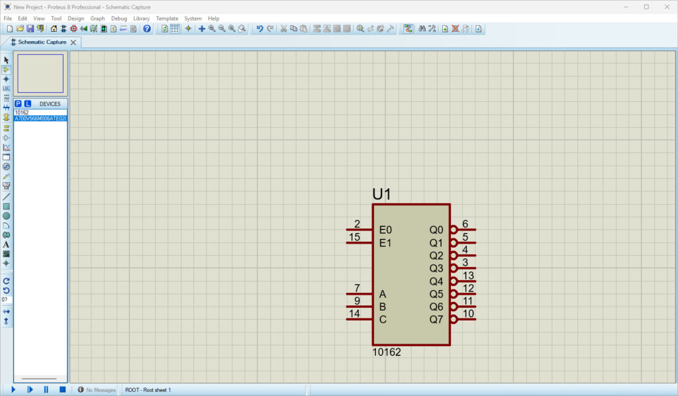The image size is (678, 396).
Task: Select the U1 10162 component body
Action: click(x=411, y=275)
